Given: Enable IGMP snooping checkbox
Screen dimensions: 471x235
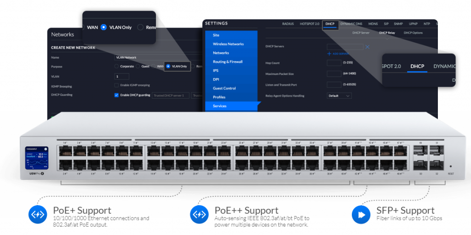Looking at the screenshot, I should [x=116, y=85].
